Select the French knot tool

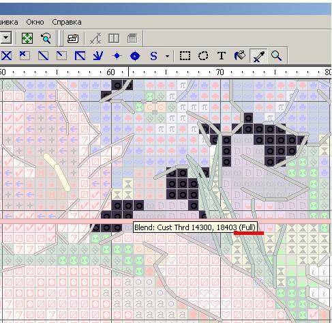[x=117, y=56]
